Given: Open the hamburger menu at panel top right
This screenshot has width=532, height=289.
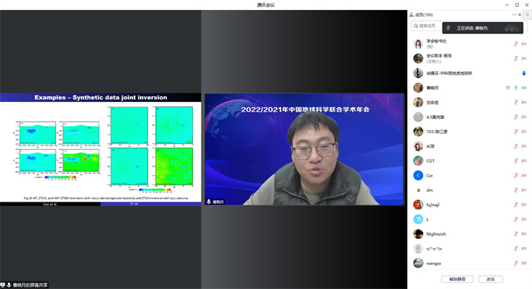Looking at the screenshot, I should click(x=527, y=14).
